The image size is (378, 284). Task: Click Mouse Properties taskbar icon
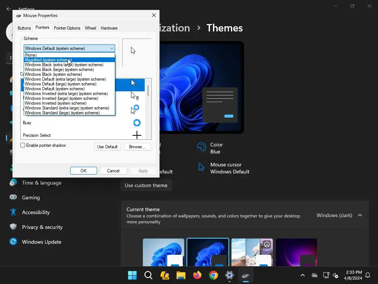[x=245, y=275]
